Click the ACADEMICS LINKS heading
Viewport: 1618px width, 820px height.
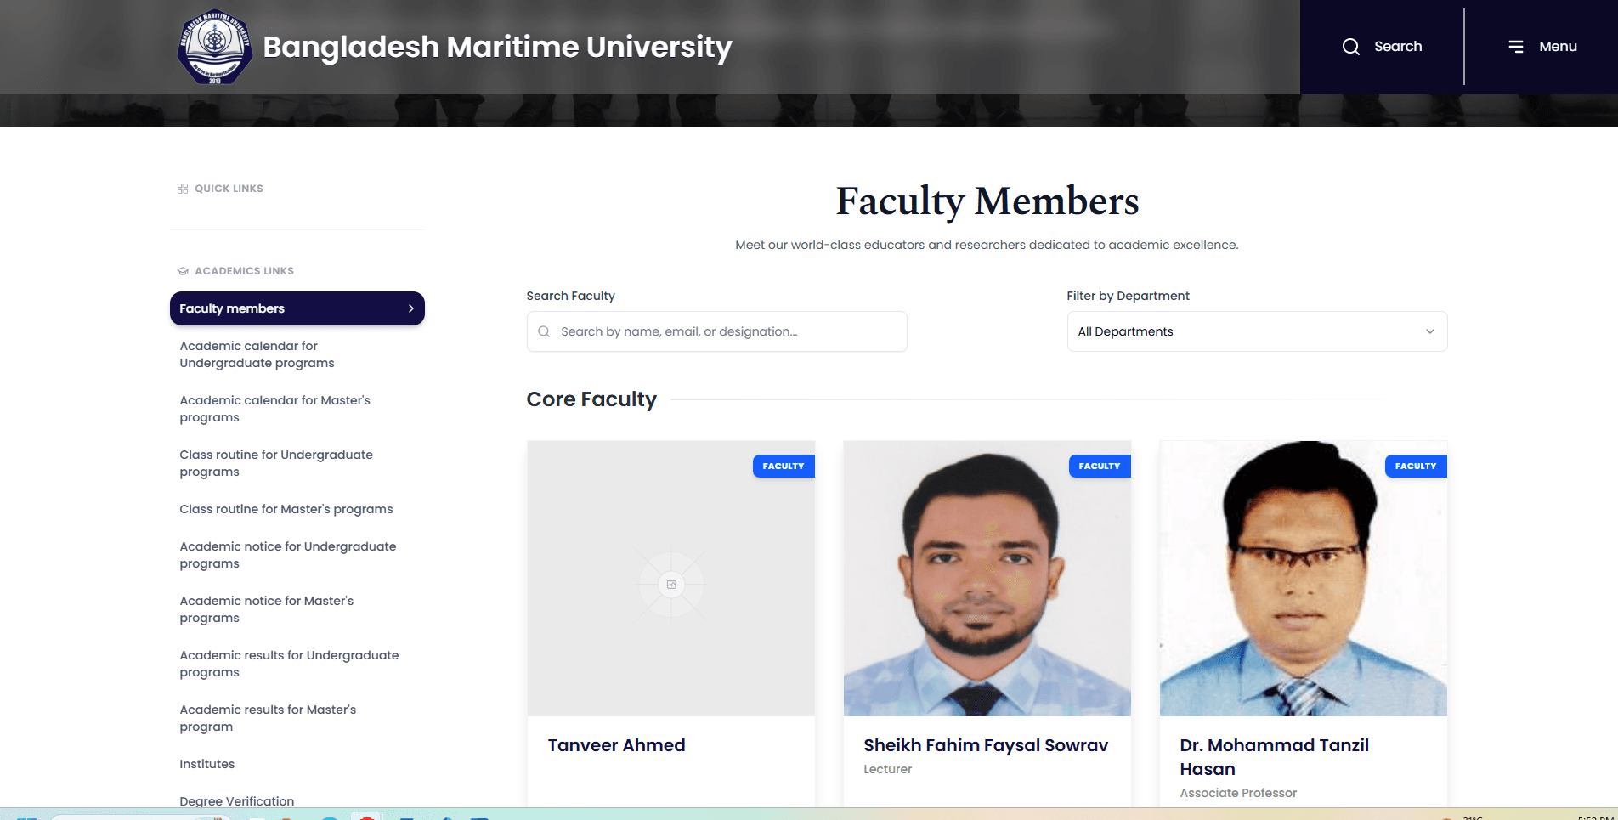244,271
